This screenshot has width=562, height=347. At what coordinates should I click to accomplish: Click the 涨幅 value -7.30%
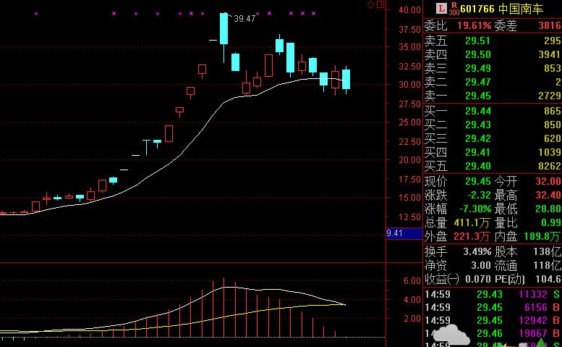coord(475,209)
